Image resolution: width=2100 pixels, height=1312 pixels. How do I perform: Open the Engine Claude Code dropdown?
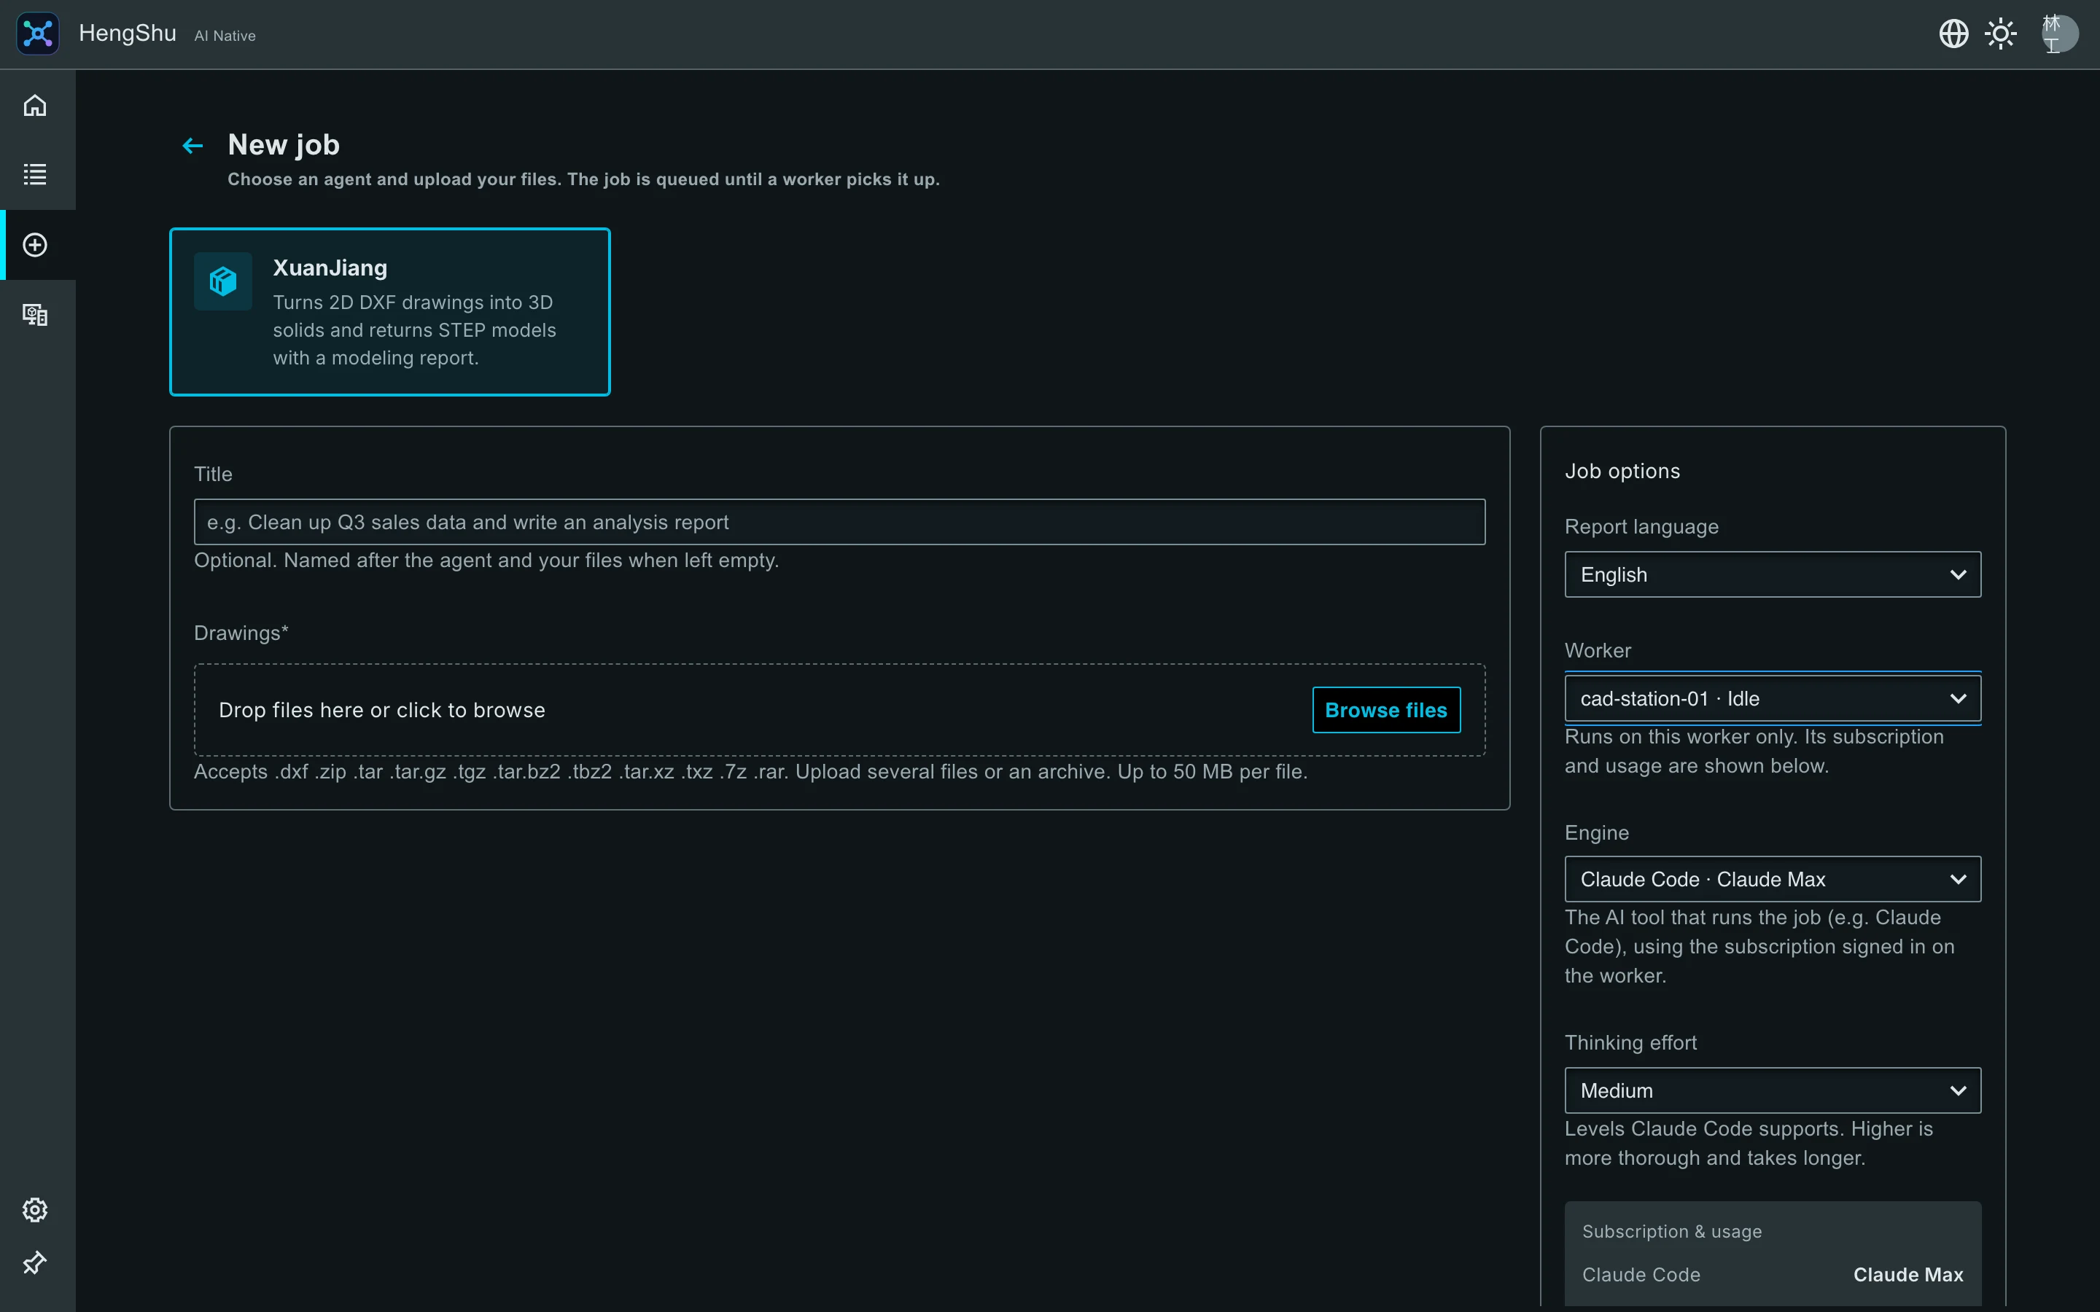pos(1772,879)
